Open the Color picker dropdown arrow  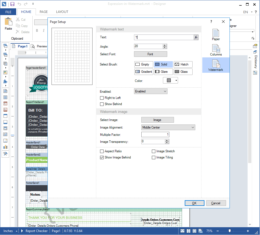pos(176,80)
